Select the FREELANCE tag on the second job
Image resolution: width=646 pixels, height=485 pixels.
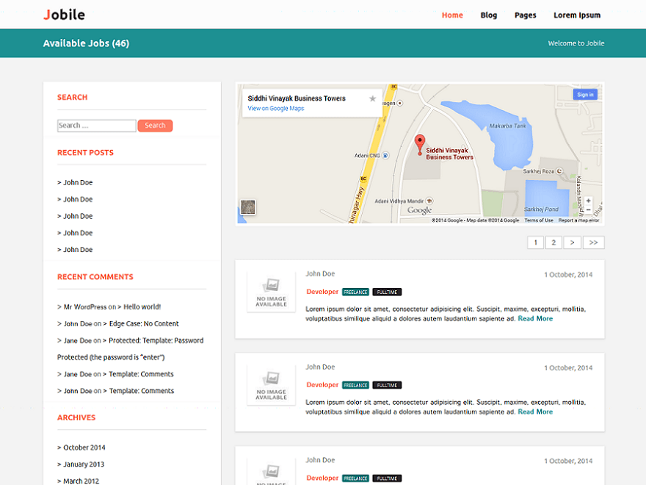(x=355, y=384)
